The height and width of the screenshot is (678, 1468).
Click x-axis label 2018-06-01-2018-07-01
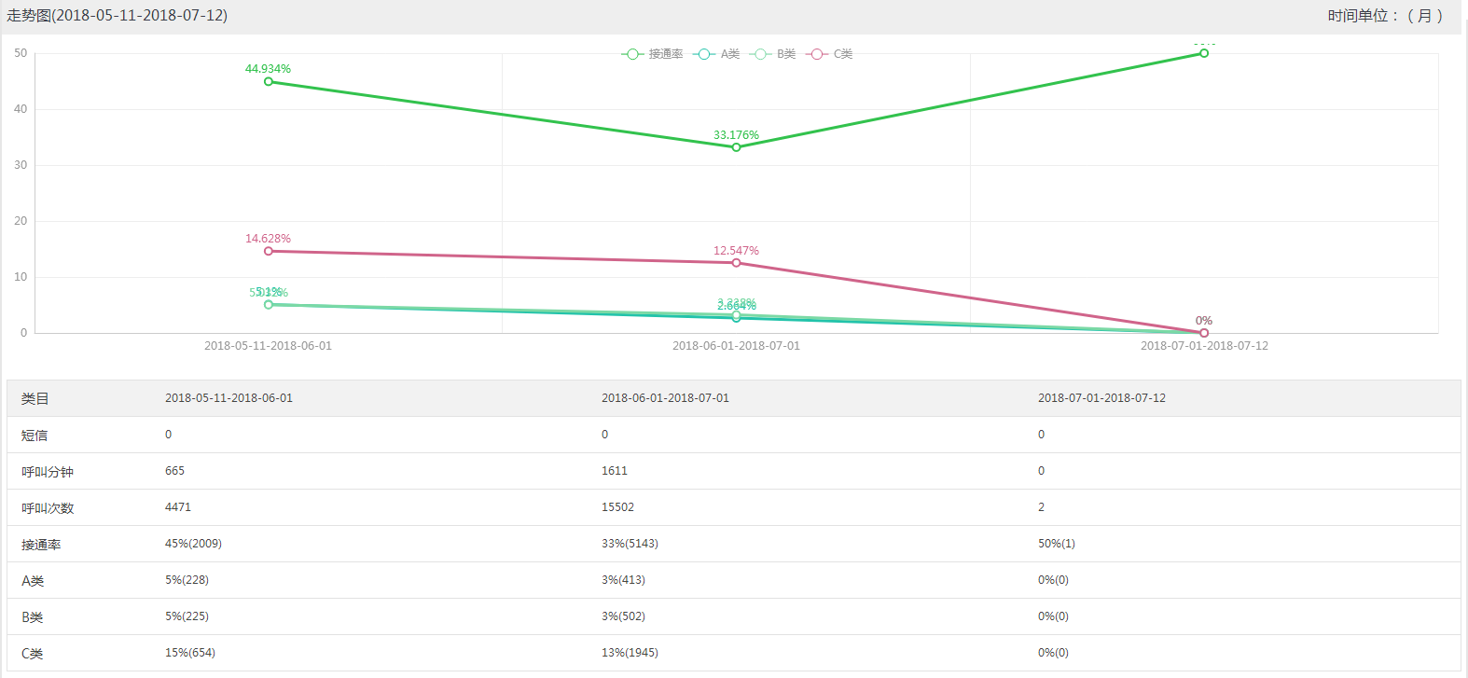click(736, 346)
